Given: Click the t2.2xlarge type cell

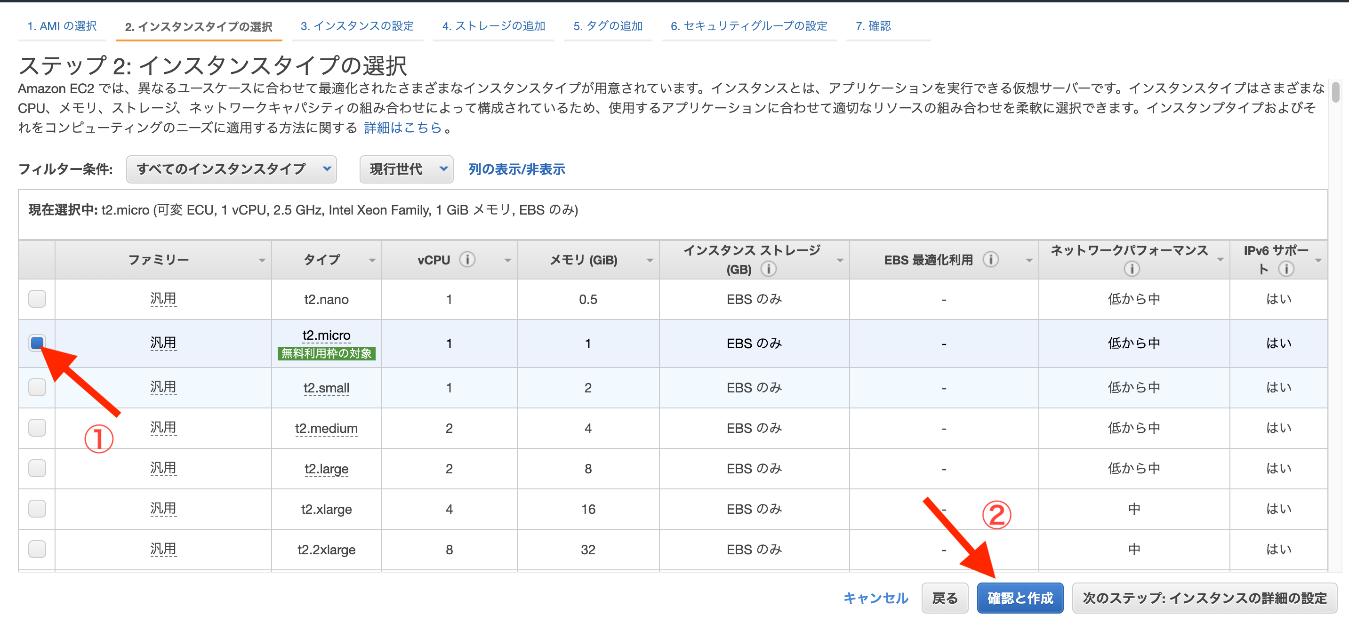Looking at the screenshot, I should (x=326, y=550).
